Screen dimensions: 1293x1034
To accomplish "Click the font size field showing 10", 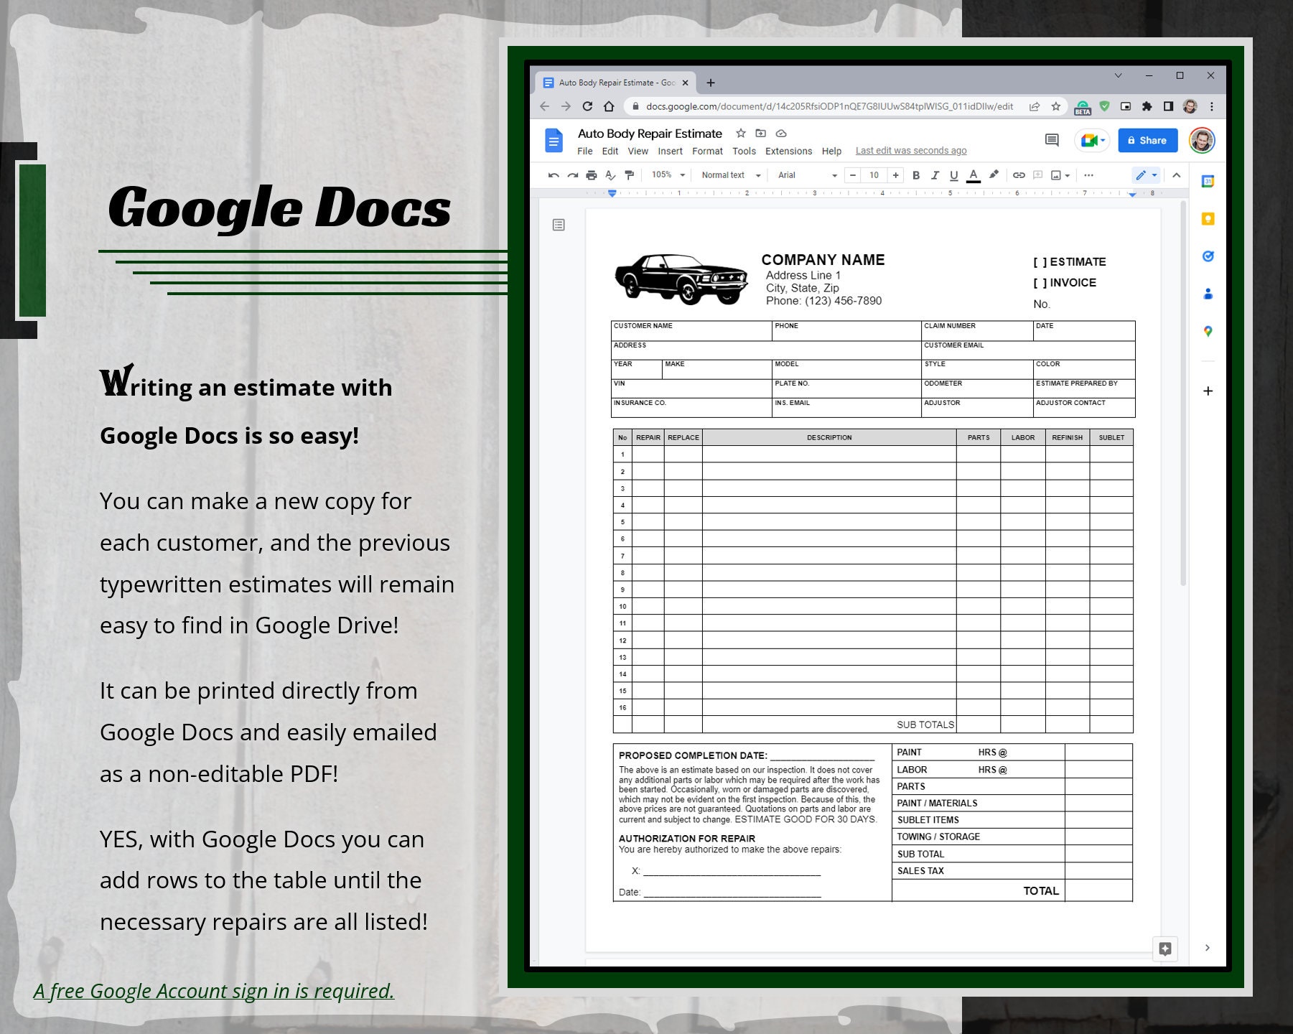I will coord(874,175).
